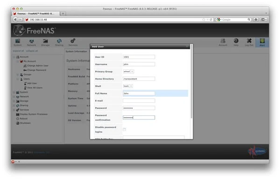280x179 pixels.
Task: Click the browser back arrow
Action: coord(15,20)
